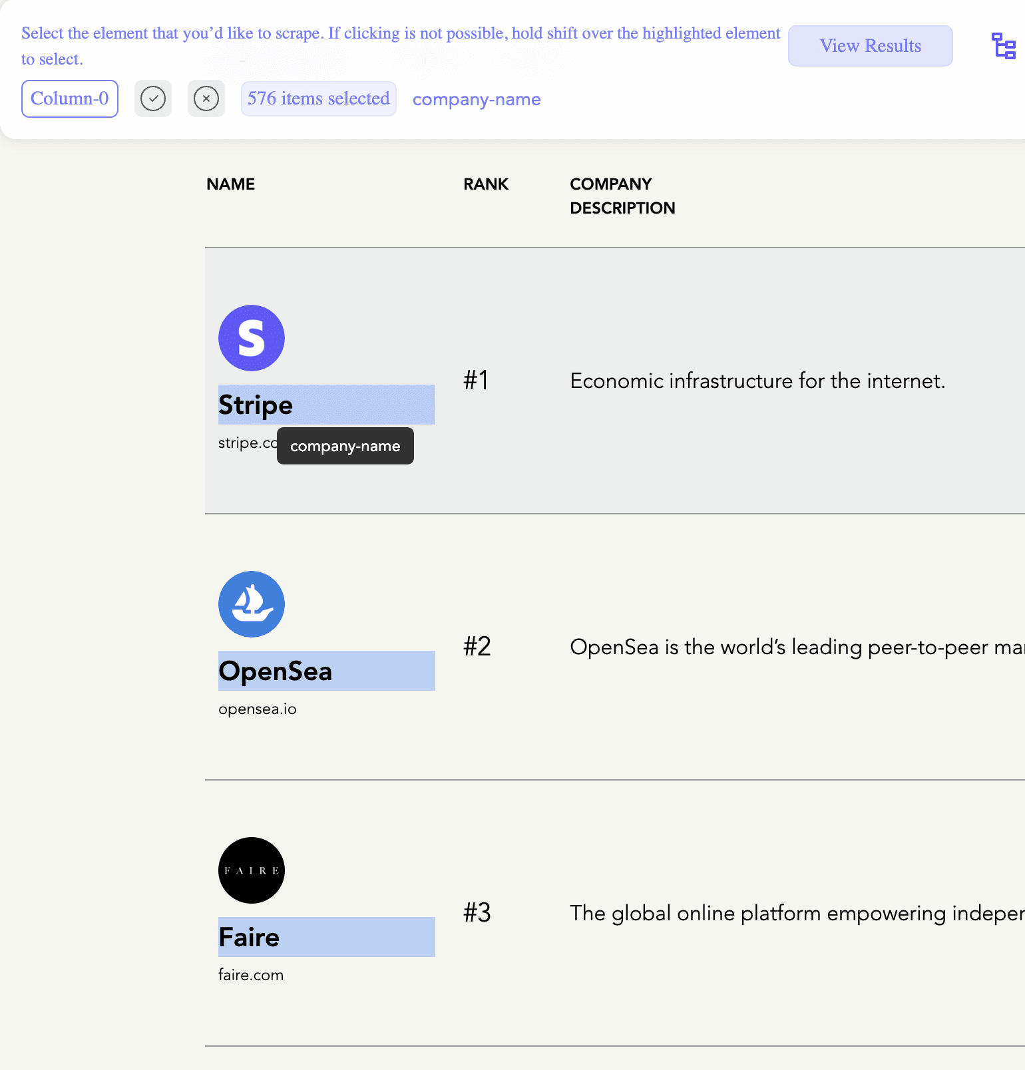
Task: Edit the Column-0 name field
Action: (70, 99)
